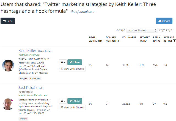The height and width of the screenshot is (121, 176).
Task: Visit the about.me/saulfleischman link
Action: 33,95
